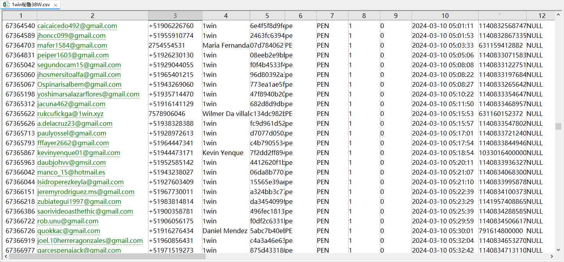The width and height of the screenshot is (564, 262).
Task: Select timestamp 2024-03-10 05:01:11
Action: click(445, 26)
